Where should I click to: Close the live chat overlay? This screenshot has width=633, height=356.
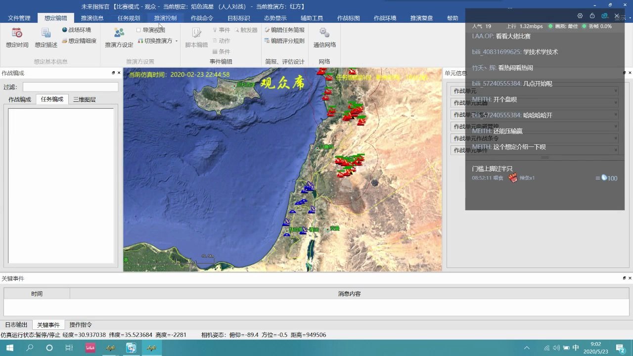617,16
